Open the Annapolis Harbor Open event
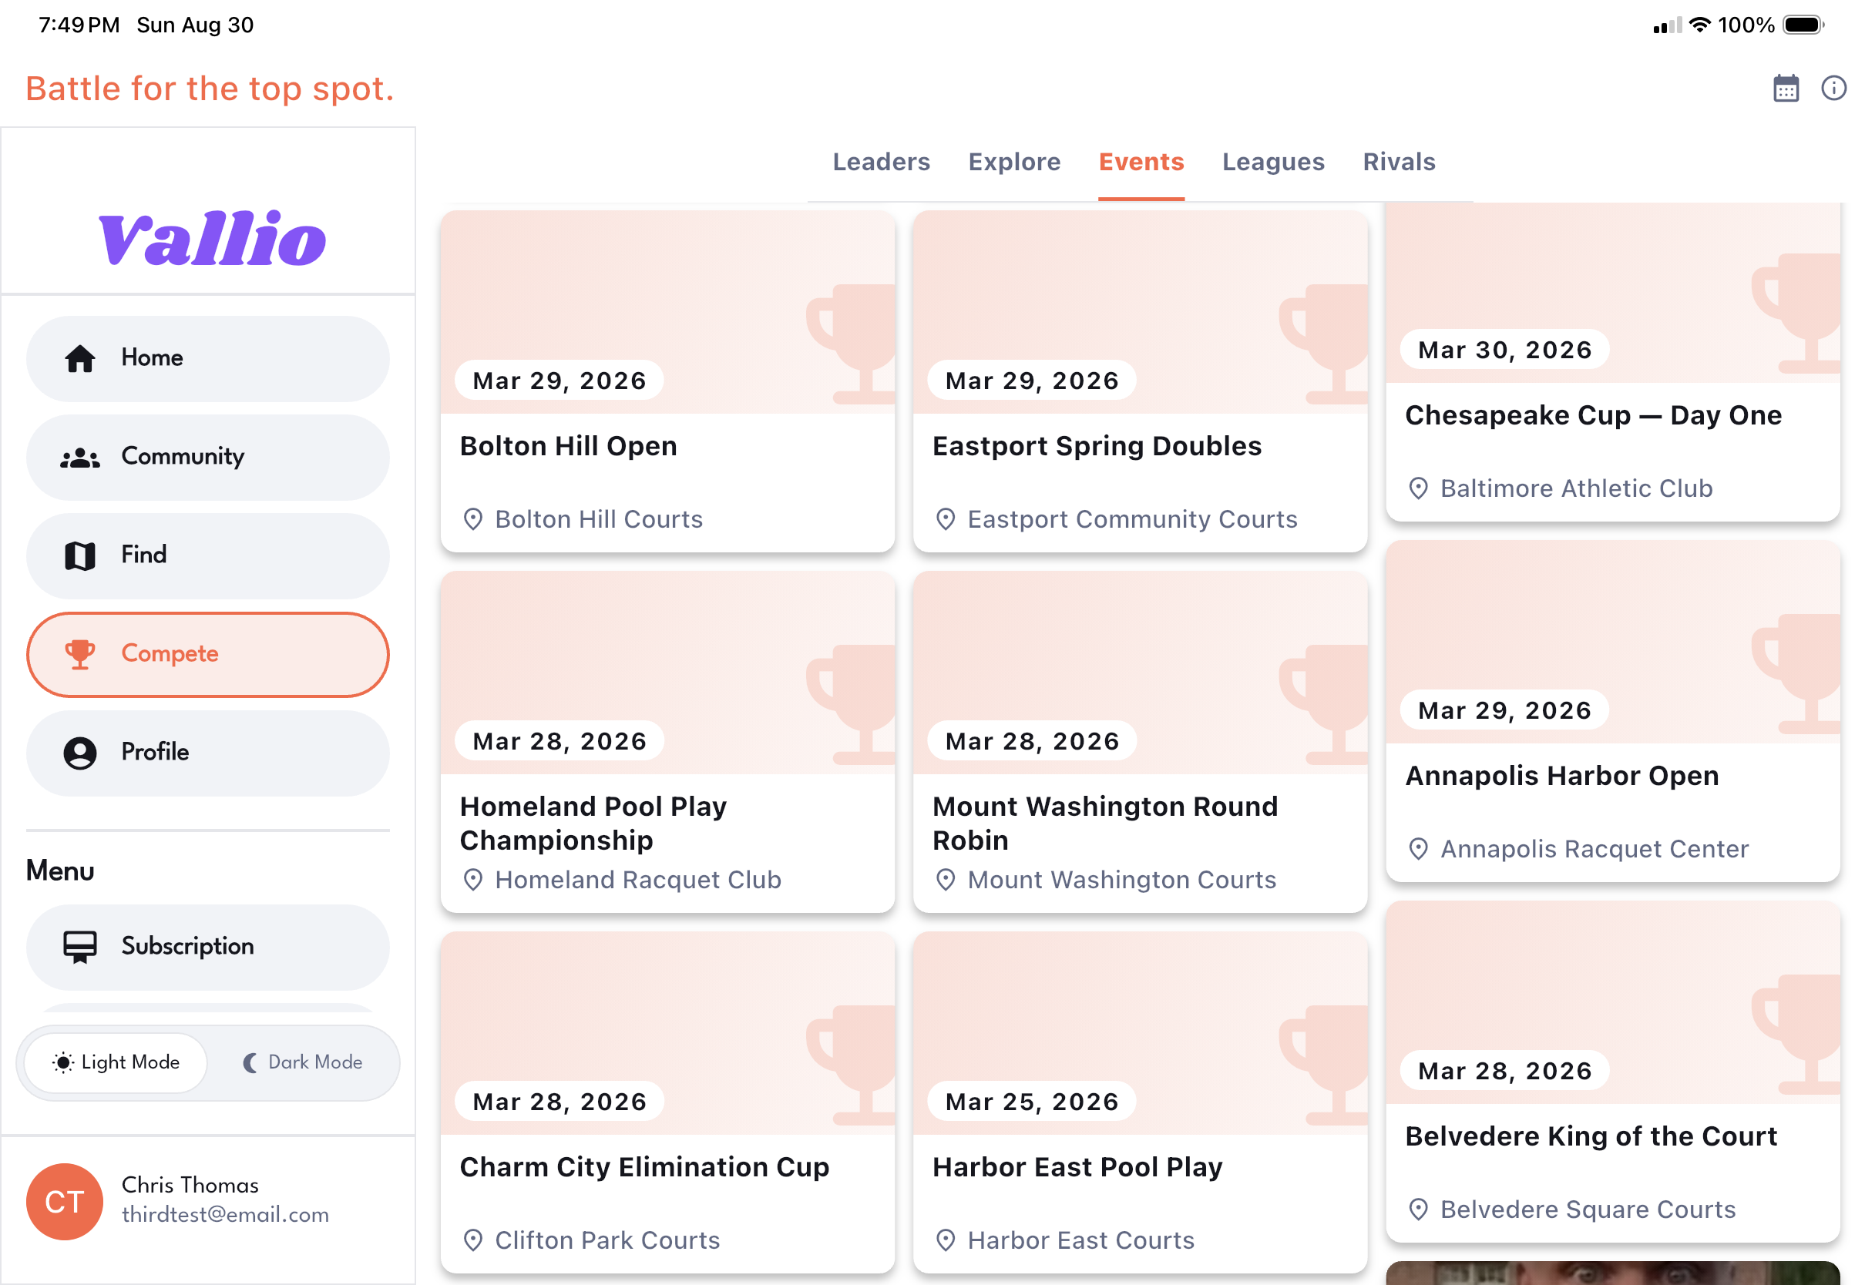Image resolution: width=1865 pixels, height=1285 pixels. [1612, 711]
